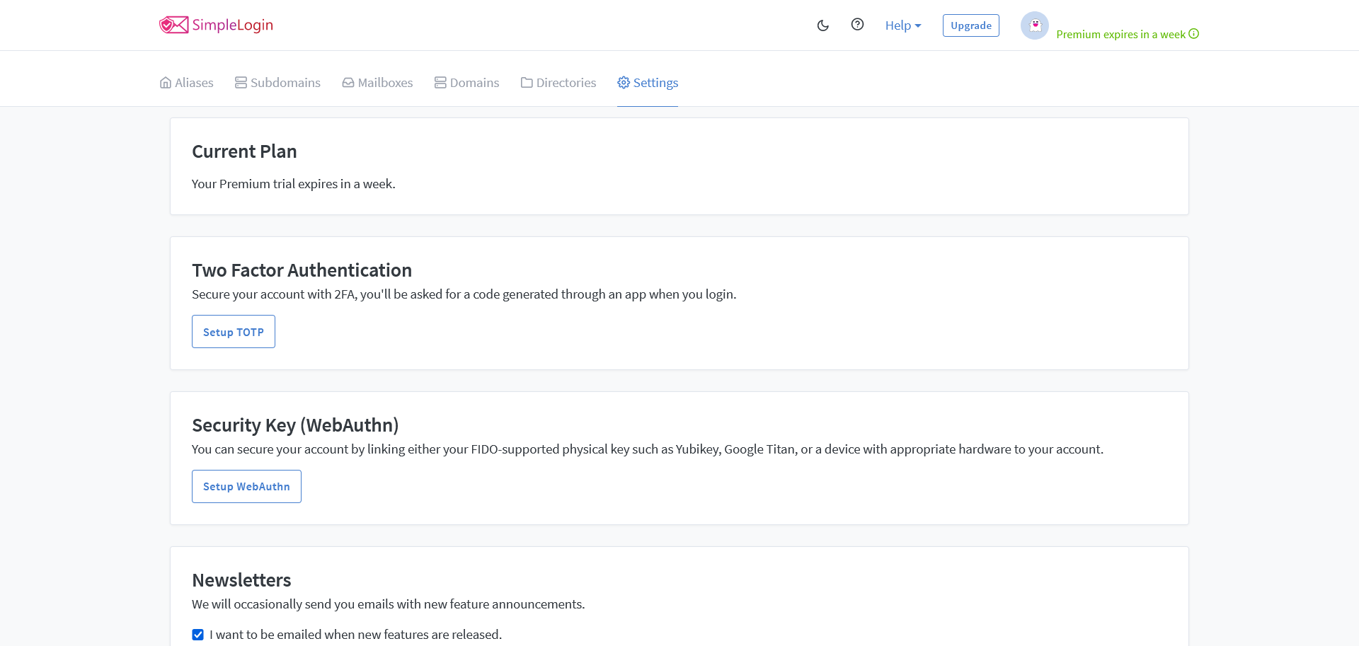Click the SimpleLogin brand name text
1359x646 pixels.
click(x=232, y=25)
